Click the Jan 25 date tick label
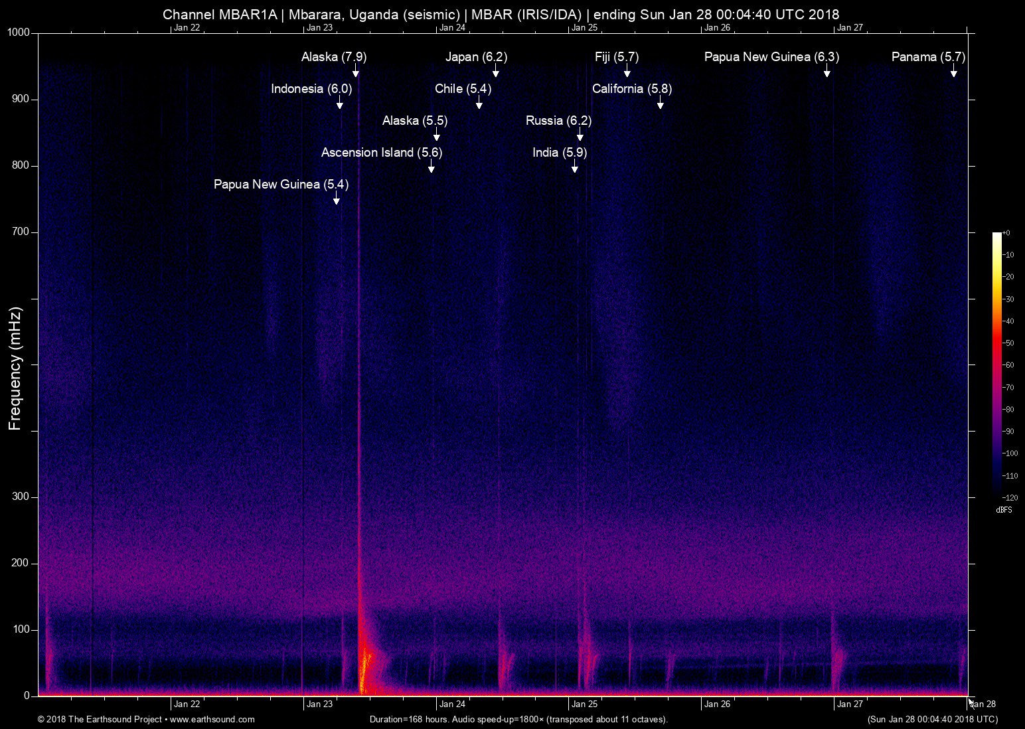This screenshot has width=1025, height=729. 584,704
